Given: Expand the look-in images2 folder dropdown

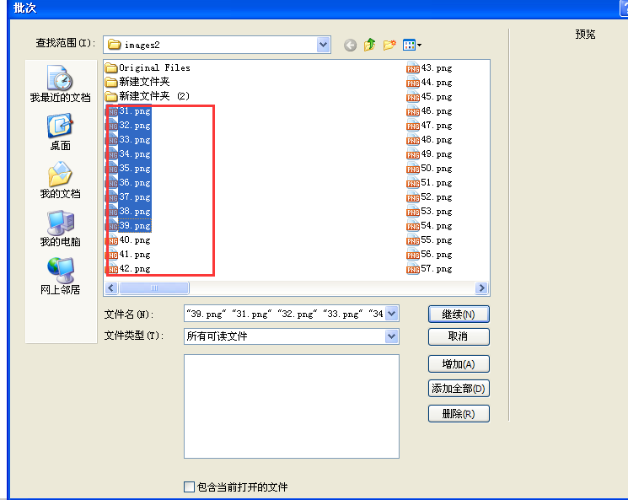Looking at the screenshot, I should 324,45.
